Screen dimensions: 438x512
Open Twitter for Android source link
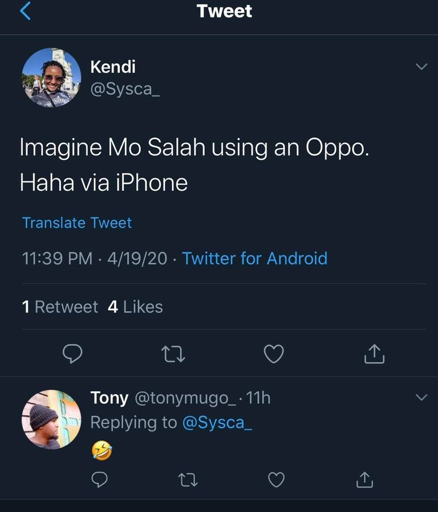[x=254, y=258]
